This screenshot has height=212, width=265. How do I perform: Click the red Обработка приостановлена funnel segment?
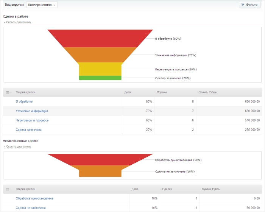point(100,159)
